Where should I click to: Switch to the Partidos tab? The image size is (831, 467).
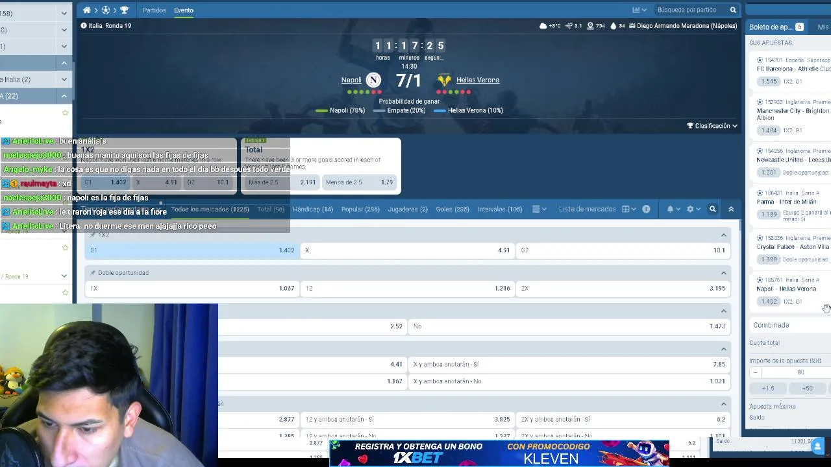click(155, 10)
